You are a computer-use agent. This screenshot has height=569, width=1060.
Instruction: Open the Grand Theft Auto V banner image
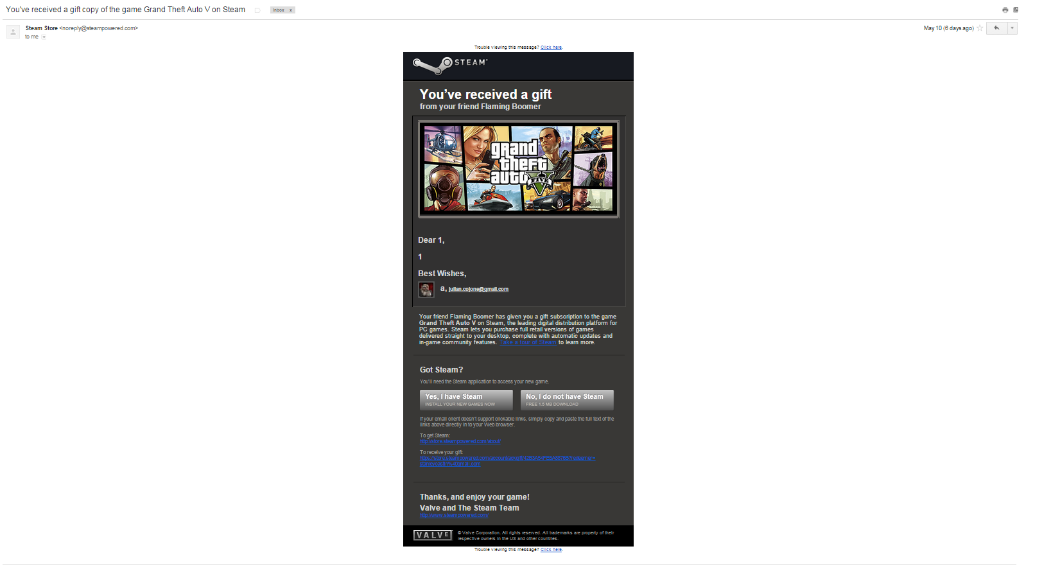[518, 168]
